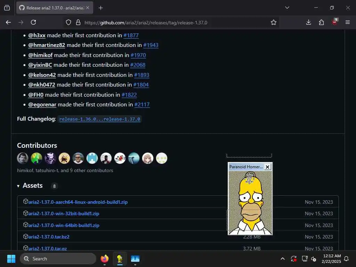Open the sixth contributor teal identicon
This screenshot has width=356, height=267.
click(x=92, y=158)
